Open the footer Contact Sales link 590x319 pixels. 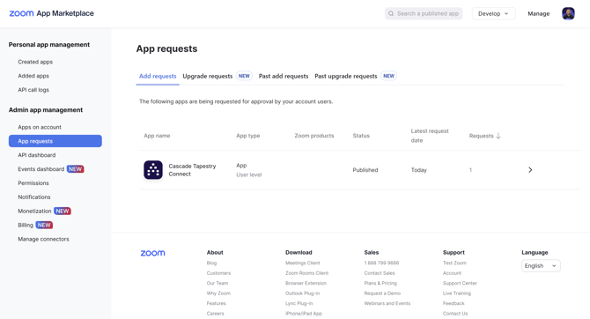click(380, 273)
